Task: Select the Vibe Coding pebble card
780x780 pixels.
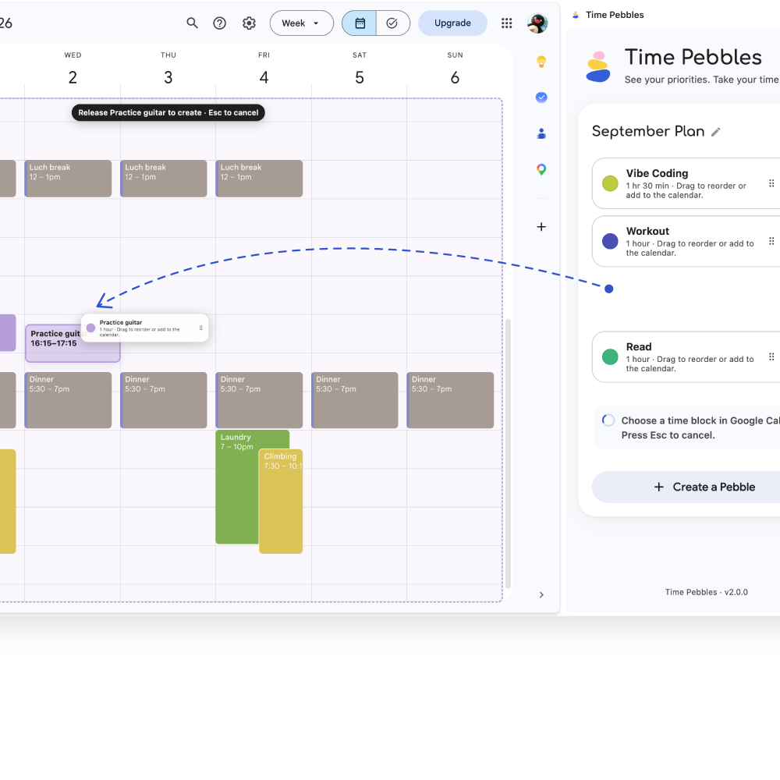Action: point(686,183)
